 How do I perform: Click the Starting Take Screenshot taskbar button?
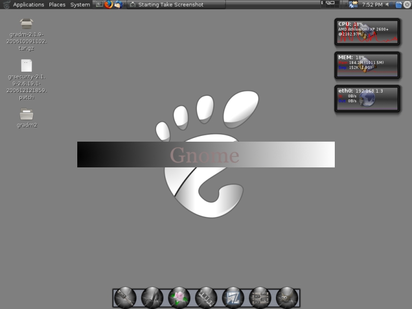tap(176, 5)
